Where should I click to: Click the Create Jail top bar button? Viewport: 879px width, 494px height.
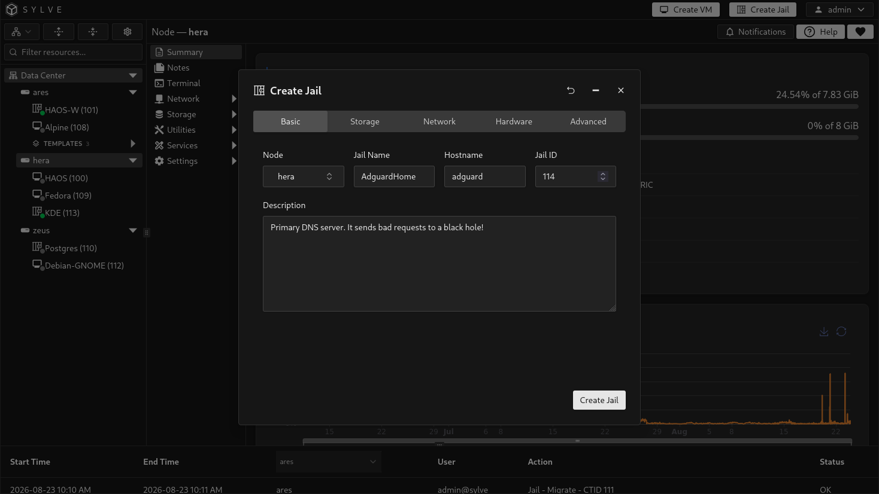coord(763,10)
